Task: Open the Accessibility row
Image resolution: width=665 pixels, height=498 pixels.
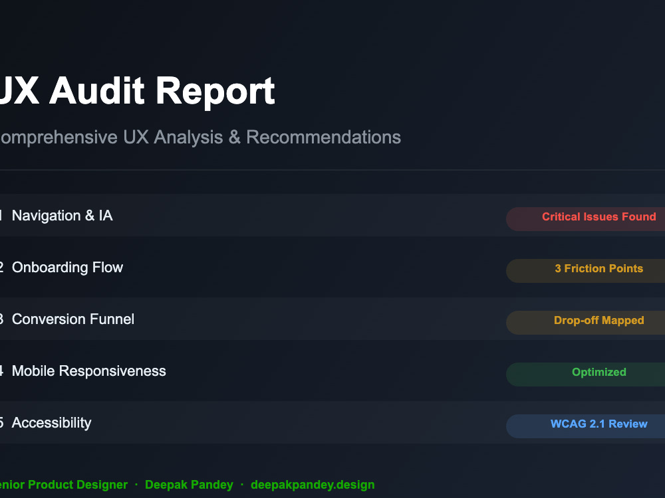Action: coord(332,422)
